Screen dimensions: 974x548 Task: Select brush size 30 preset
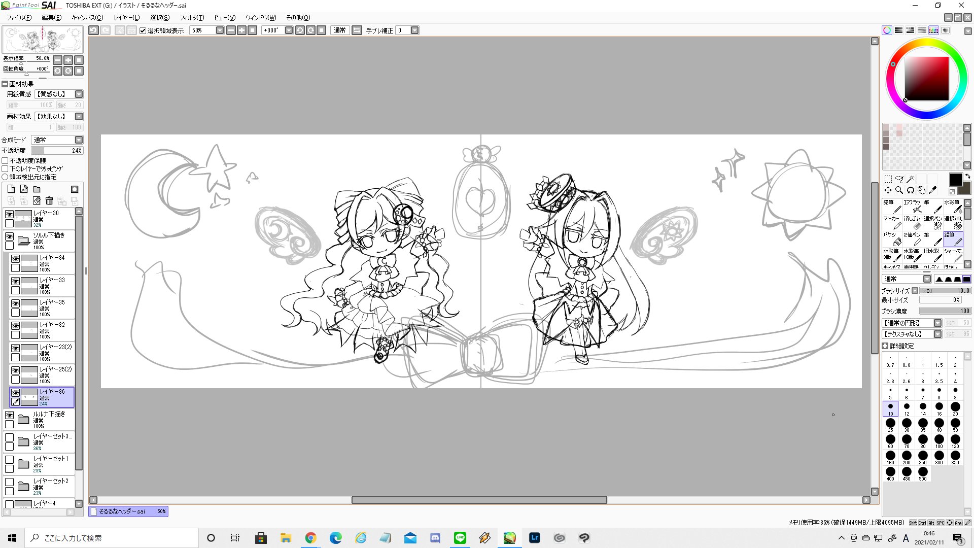coord(907,424)
